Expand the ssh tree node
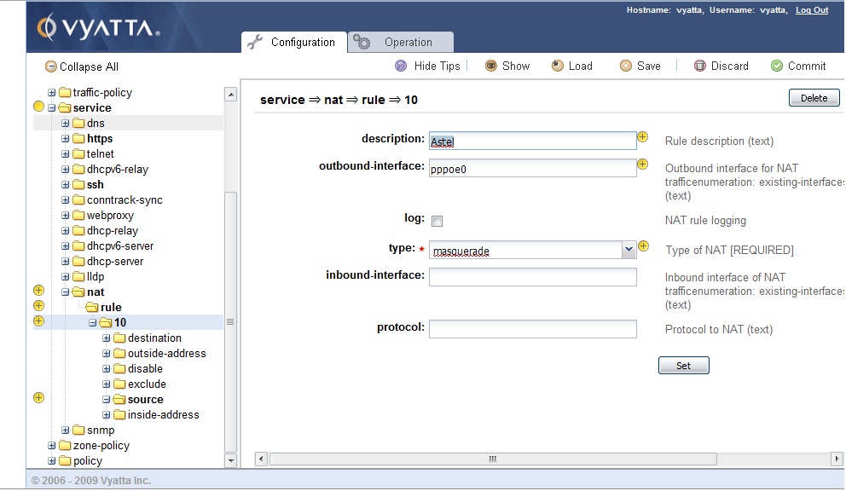Viewport: 846px width, 491px height. pos(66,184)
